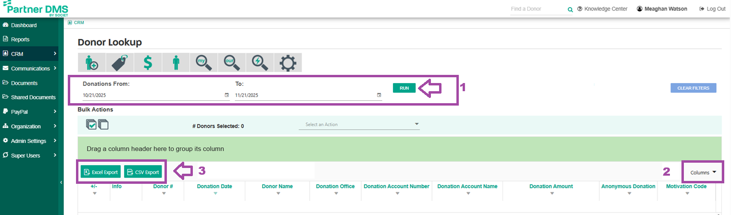The width and height of the screenshot is (731, 215).
Task: Open the 'our' magnifier search icon
Action: coord(232,63)
